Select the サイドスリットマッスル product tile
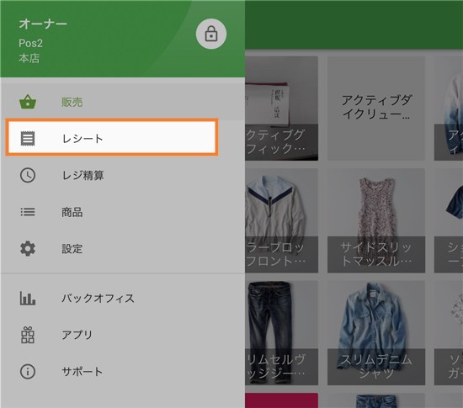The image size is (463, 408). pyautogui.click(x=376, y=220)
